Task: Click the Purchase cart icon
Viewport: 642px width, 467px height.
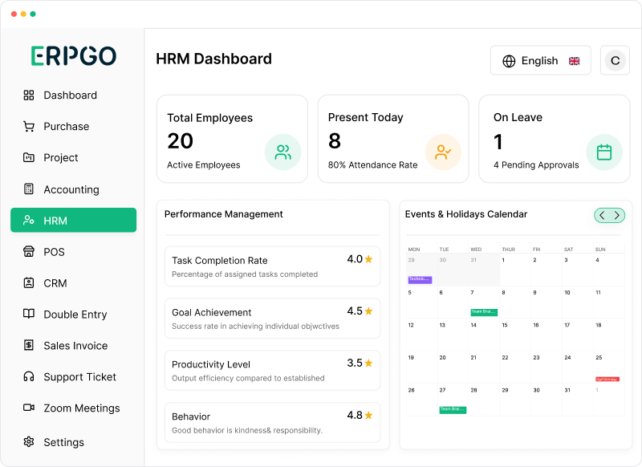Action: tap(29, 127)
